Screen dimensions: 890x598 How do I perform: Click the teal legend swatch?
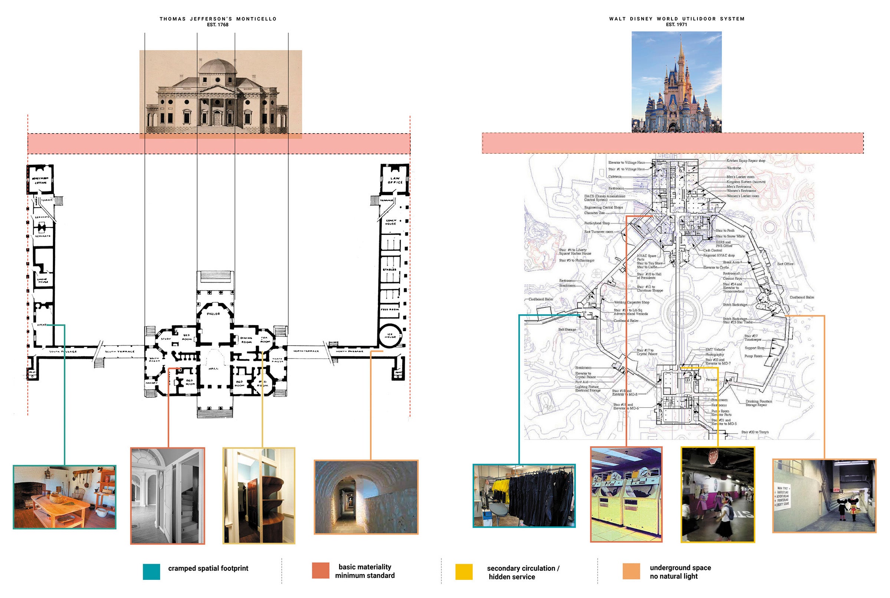[151, 572]
